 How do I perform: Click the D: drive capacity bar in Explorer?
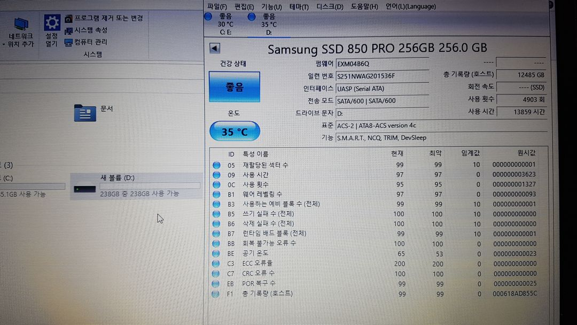150,185
